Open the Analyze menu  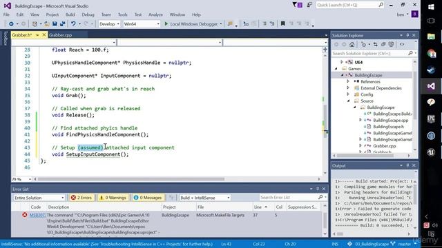pos(155,14)
